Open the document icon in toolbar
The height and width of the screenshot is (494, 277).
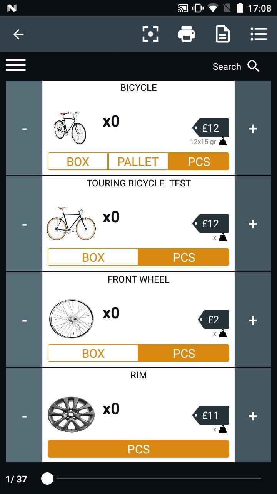point(223,34)
